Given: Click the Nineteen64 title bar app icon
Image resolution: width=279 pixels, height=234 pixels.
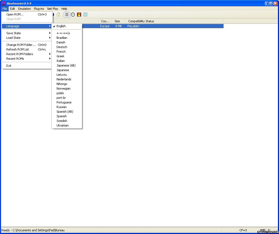Looking at the screenshot, I should [4, 4].
